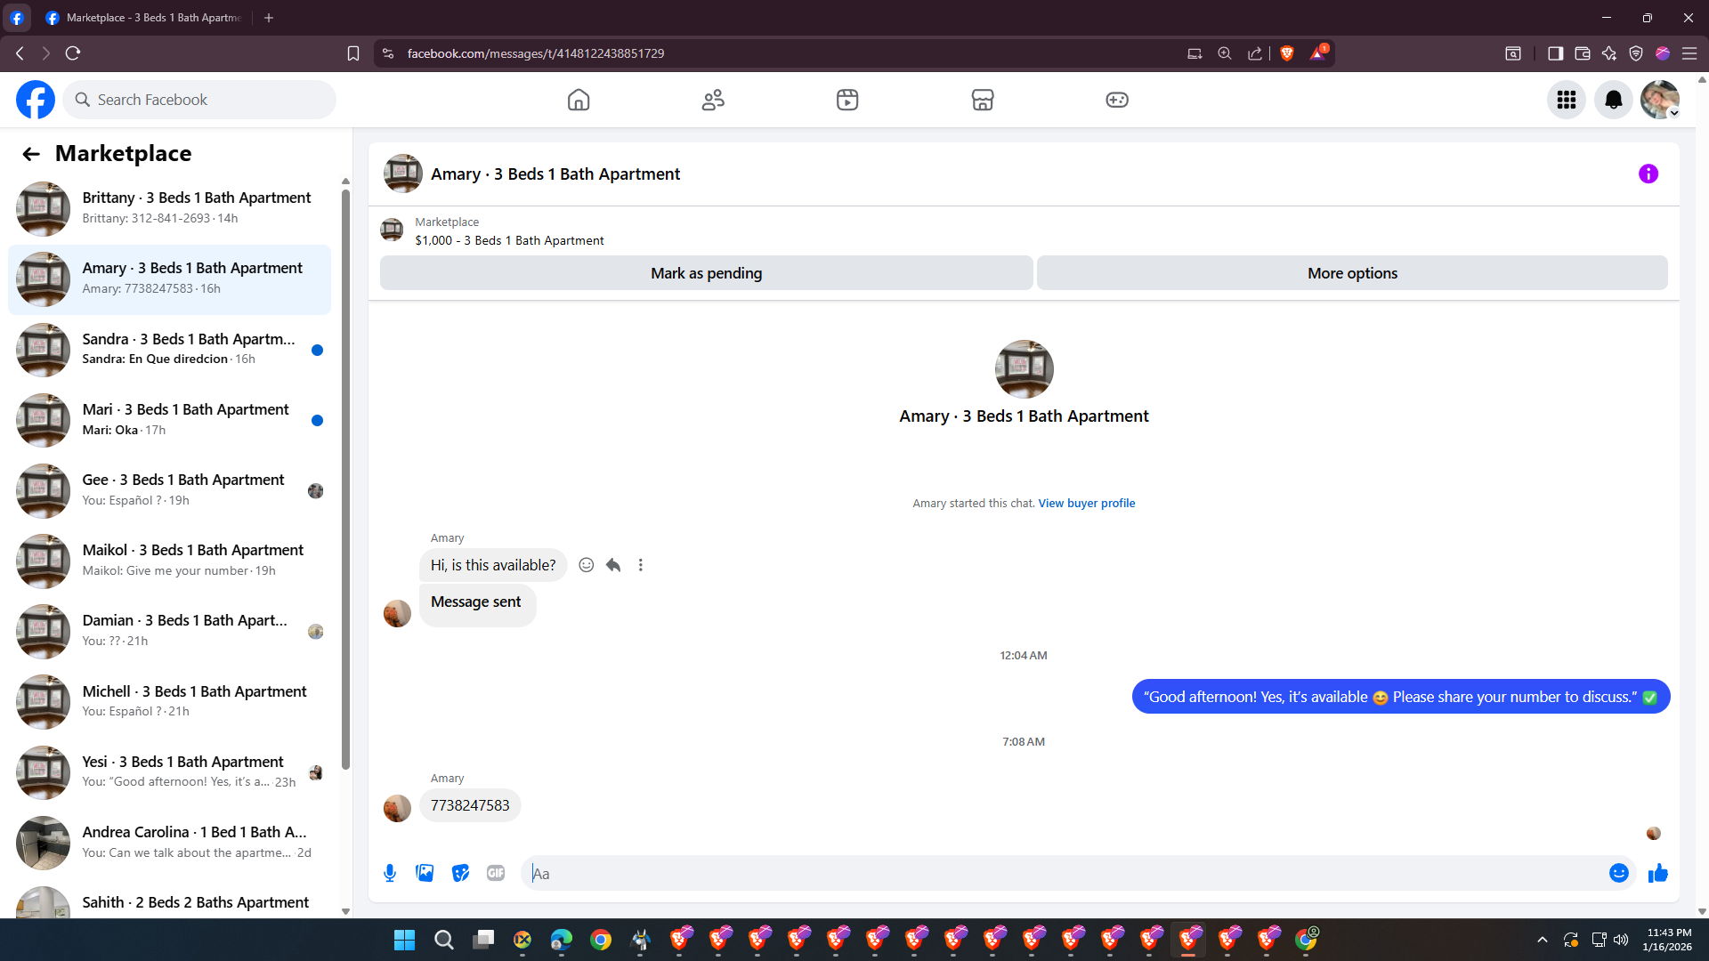Open more actions menu on Amary's message
This screenshot has height=961, width=1709.
pyautogui.click(x=640, y=565)
